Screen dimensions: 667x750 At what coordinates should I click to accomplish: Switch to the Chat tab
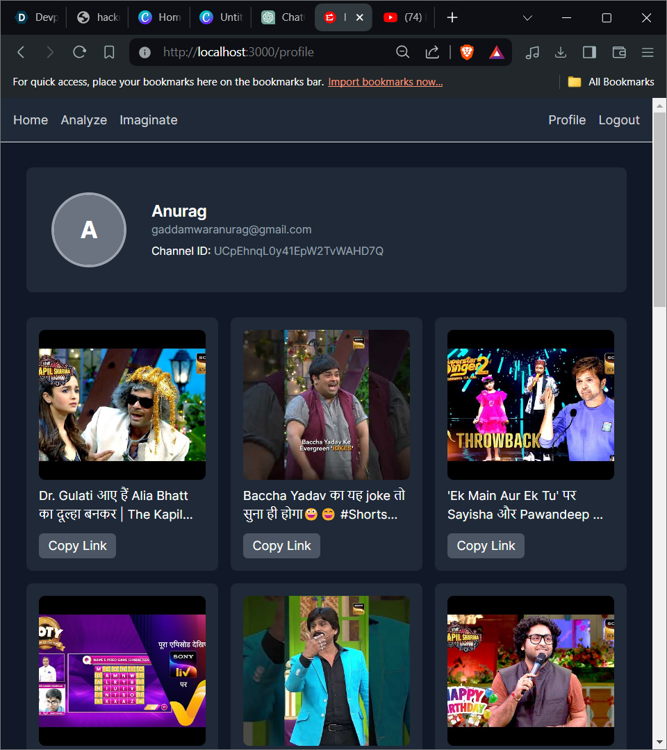click(x=282, y=17)
